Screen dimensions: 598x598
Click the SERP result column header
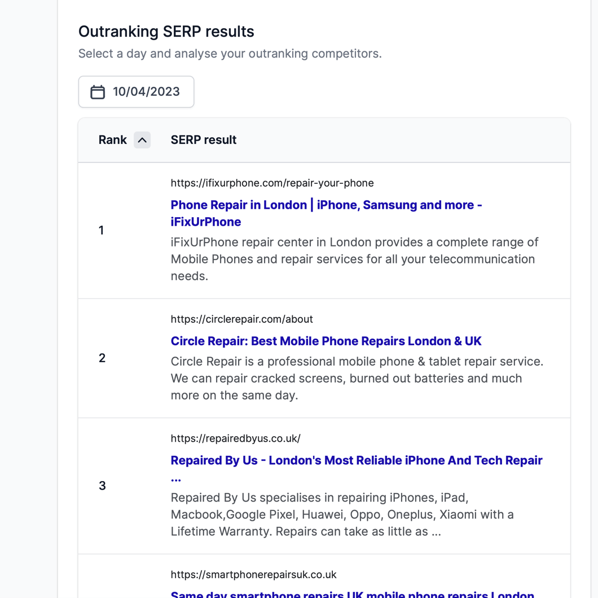tap(203, 140)
